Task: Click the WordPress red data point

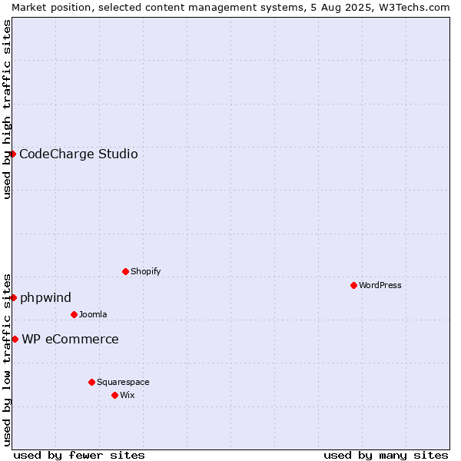Action: (353, 286)
